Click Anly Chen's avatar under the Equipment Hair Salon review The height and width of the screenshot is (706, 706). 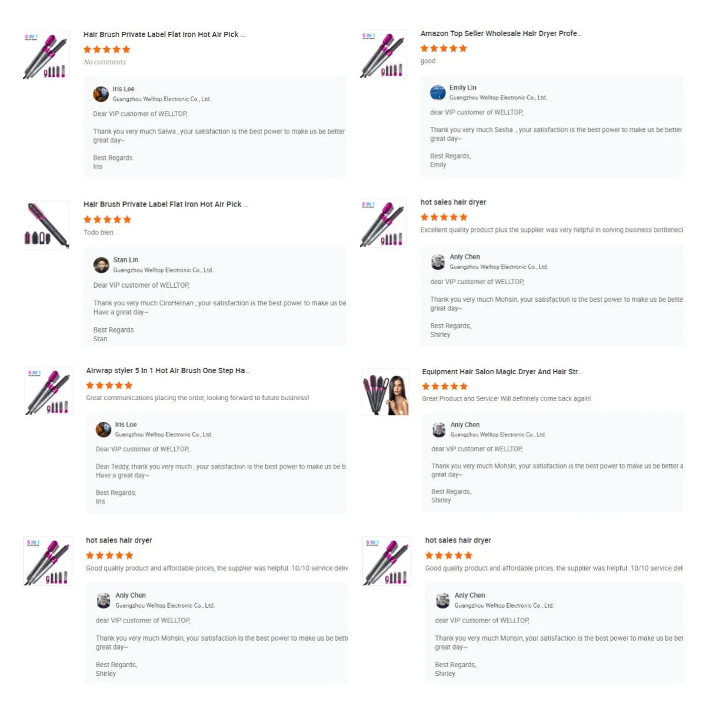pos(439,429)
